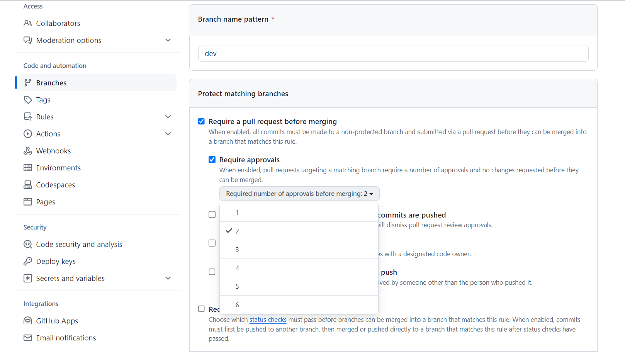Open Deploy keys settings

click(x=56, y=262)
